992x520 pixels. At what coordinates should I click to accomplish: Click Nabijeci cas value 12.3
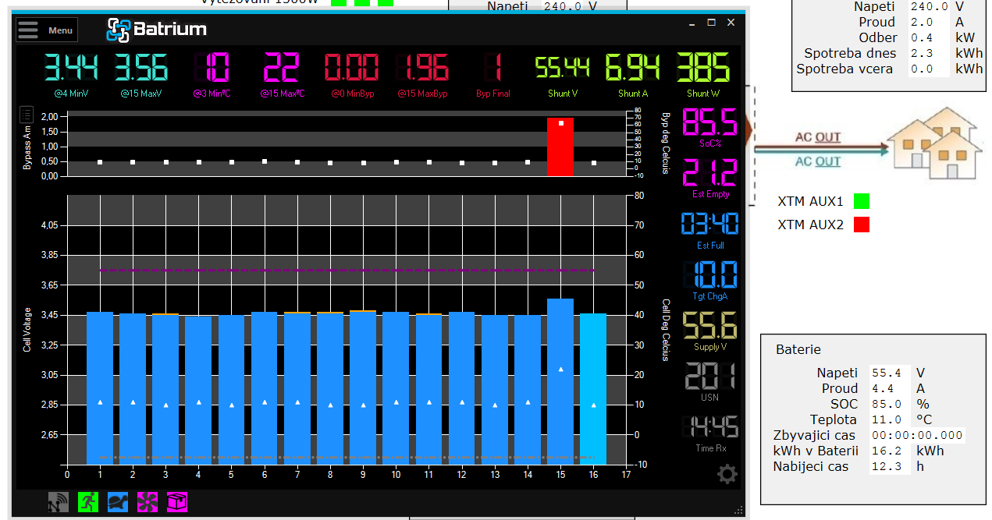890,466
